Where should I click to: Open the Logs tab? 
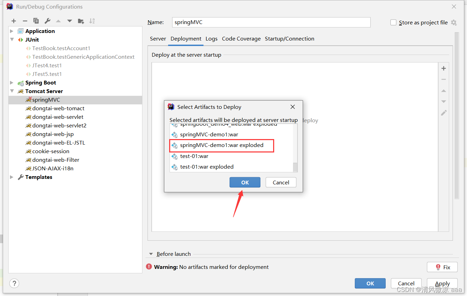pos(211,39)
